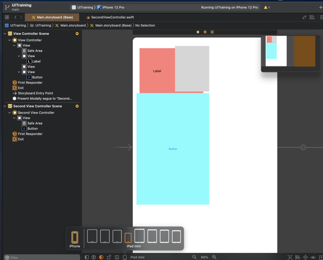Click the Update Frames icon
This screenshot has height=260, width=323.
pos(290,257)
